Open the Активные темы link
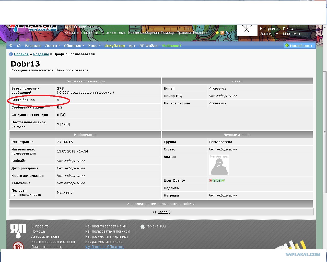327x262 pixels. (113, 32)
